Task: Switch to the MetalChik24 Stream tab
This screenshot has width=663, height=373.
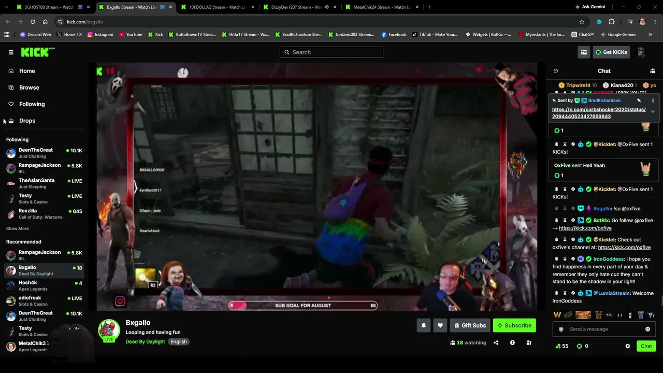Action: pos(382,7)
